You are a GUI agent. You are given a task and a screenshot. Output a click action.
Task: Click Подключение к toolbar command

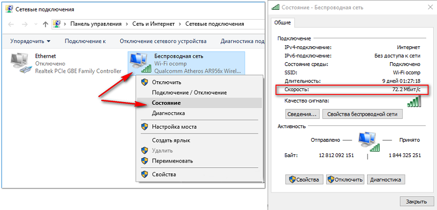click(85, 41)
